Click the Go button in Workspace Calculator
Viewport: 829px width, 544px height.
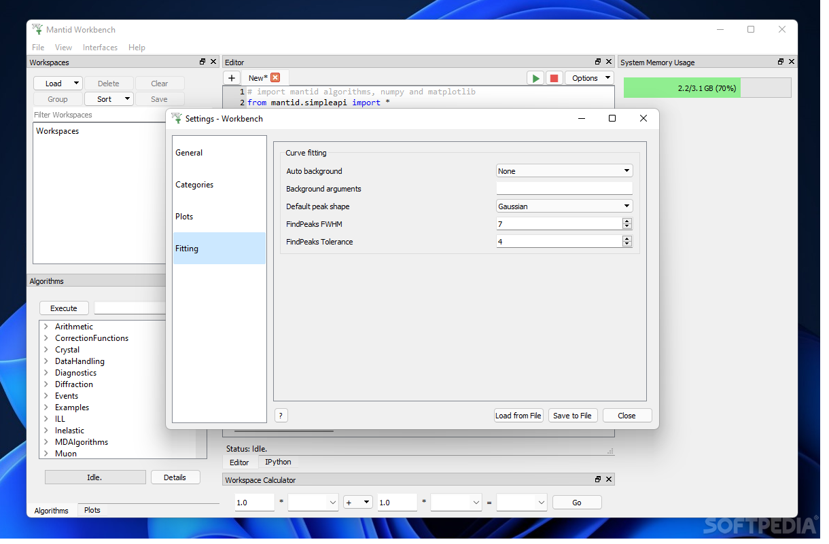coord(577,503)
